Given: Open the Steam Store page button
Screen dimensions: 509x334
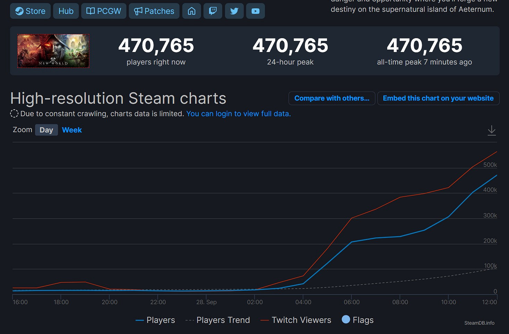Looking at the screenshot, I should (30, 11).
